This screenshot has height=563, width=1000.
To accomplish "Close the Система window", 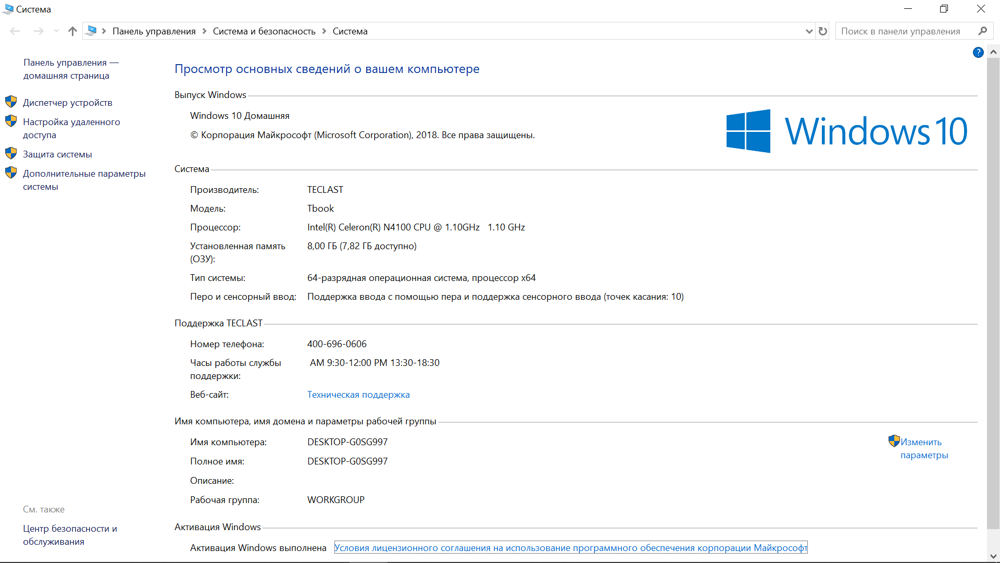I will click(x=981, y=9).
